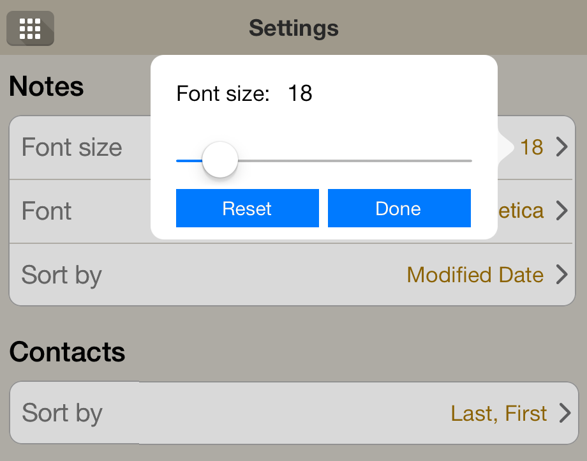Open Contacts Sort by chevron
Image resolution: width=587 pixels, height=461 pixels.
coord(565,412)
